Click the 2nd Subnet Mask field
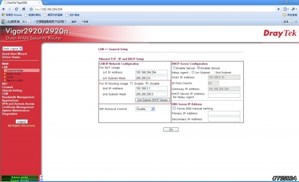This screenshot has width=299, height=182. pyautogui.click(x=151, y=94)
